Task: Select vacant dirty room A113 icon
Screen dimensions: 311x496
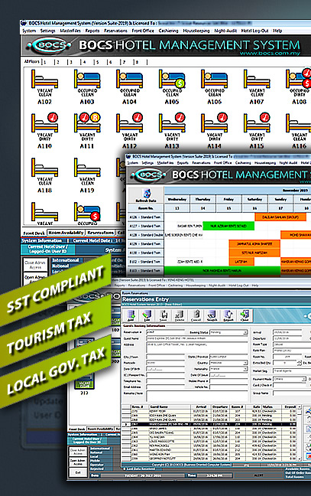Action: 172,122
